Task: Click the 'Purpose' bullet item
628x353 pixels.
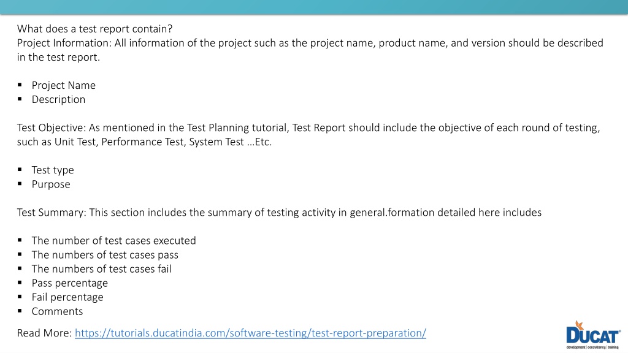Action: [51, 184]
